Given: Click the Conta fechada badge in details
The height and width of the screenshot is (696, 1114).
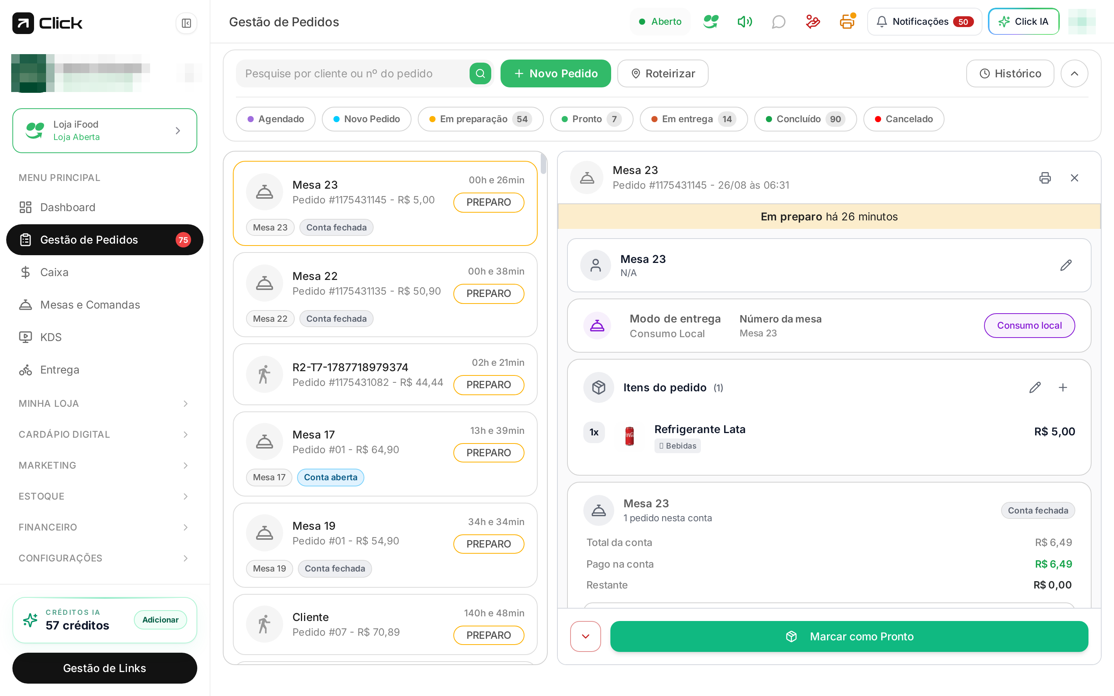Looking at the screenshot, I should click(x=1037, y=510).
